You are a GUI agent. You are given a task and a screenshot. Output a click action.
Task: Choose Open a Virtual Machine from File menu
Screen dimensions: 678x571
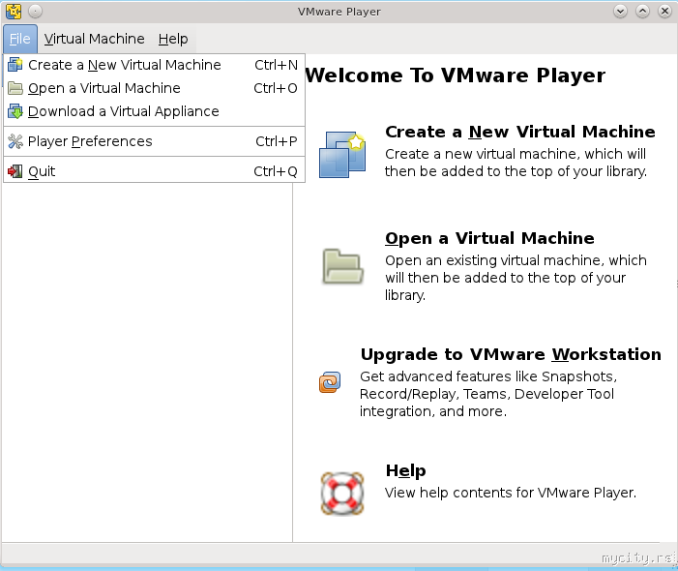[x=154, y=88]
